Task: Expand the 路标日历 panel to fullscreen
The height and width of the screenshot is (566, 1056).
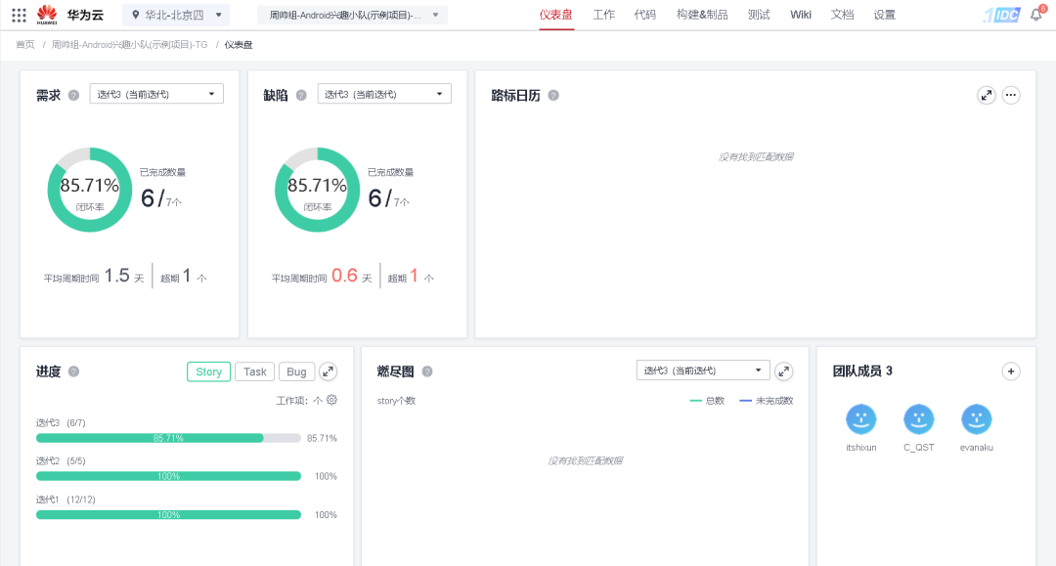Action: tap(987, 96)
